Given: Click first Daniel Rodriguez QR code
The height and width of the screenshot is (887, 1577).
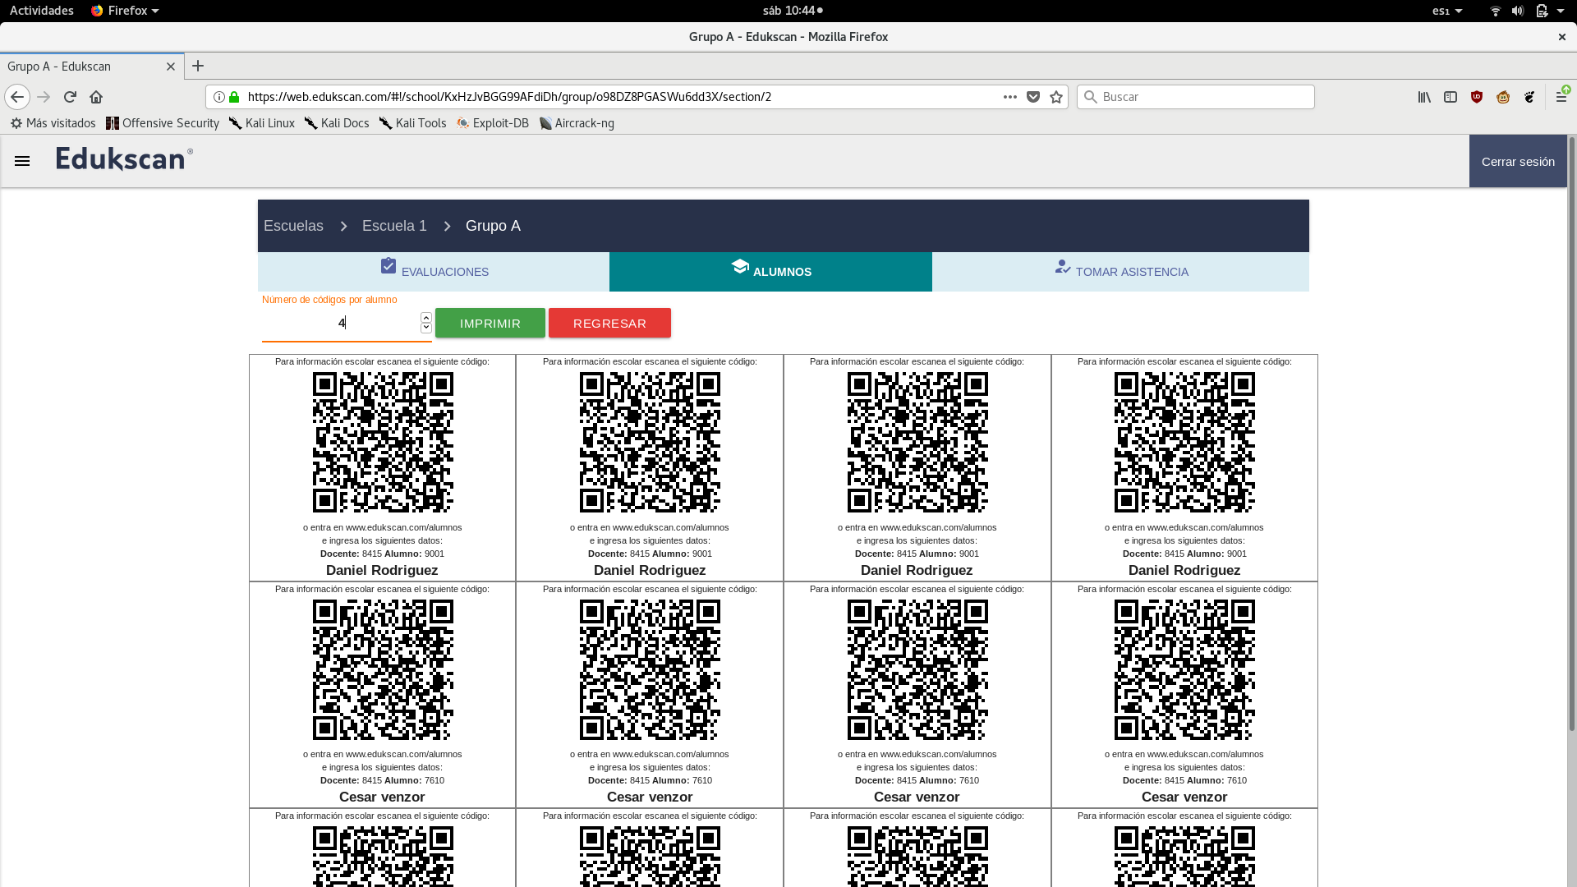Looking at the screenshot, I should click(383, 442).
